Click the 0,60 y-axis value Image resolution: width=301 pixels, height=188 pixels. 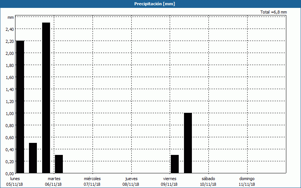click(10, 138)
